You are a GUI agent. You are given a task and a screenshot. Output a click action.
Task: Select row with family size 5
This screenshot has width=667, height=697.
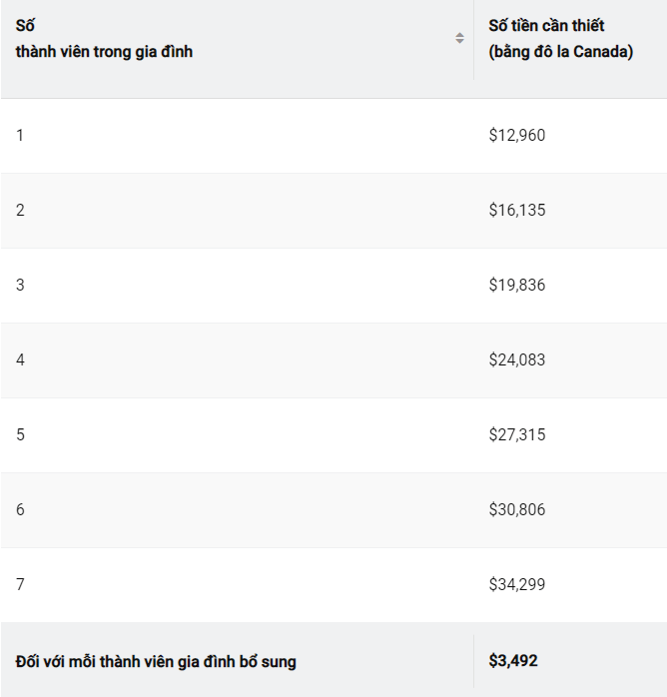click(333, 434)
